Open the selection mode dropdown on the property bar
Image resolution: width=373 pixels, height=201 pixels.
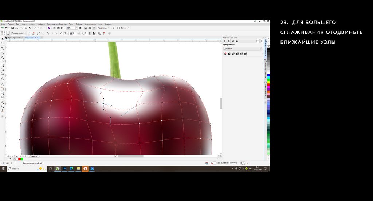(18, 33)
